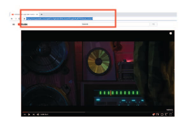Switch to theater mode view
This screenshot has width=195, height=118.
click(x=162, y=115)
